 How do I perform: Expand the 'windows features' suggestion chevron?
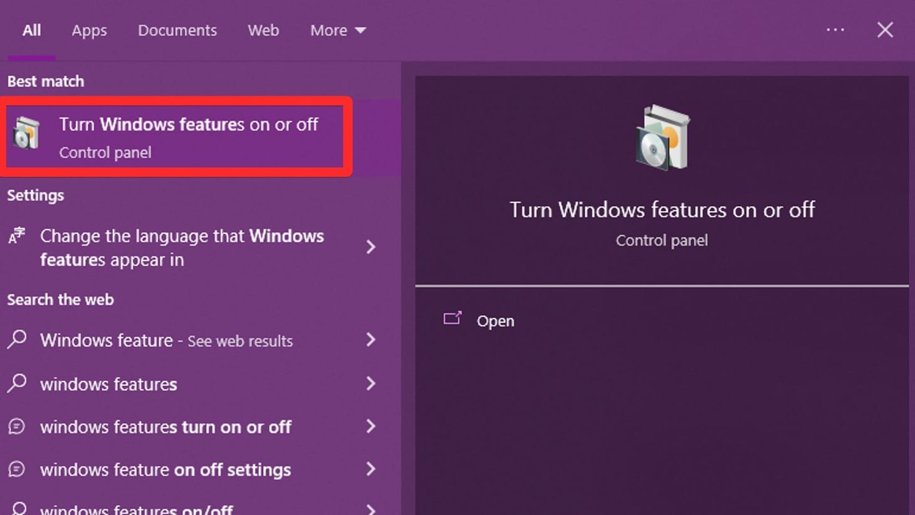click(x=371, y=383)
